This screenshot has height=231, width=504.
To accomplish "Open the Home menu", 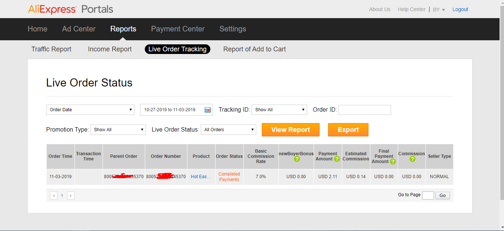I will [x=37, y=29].
